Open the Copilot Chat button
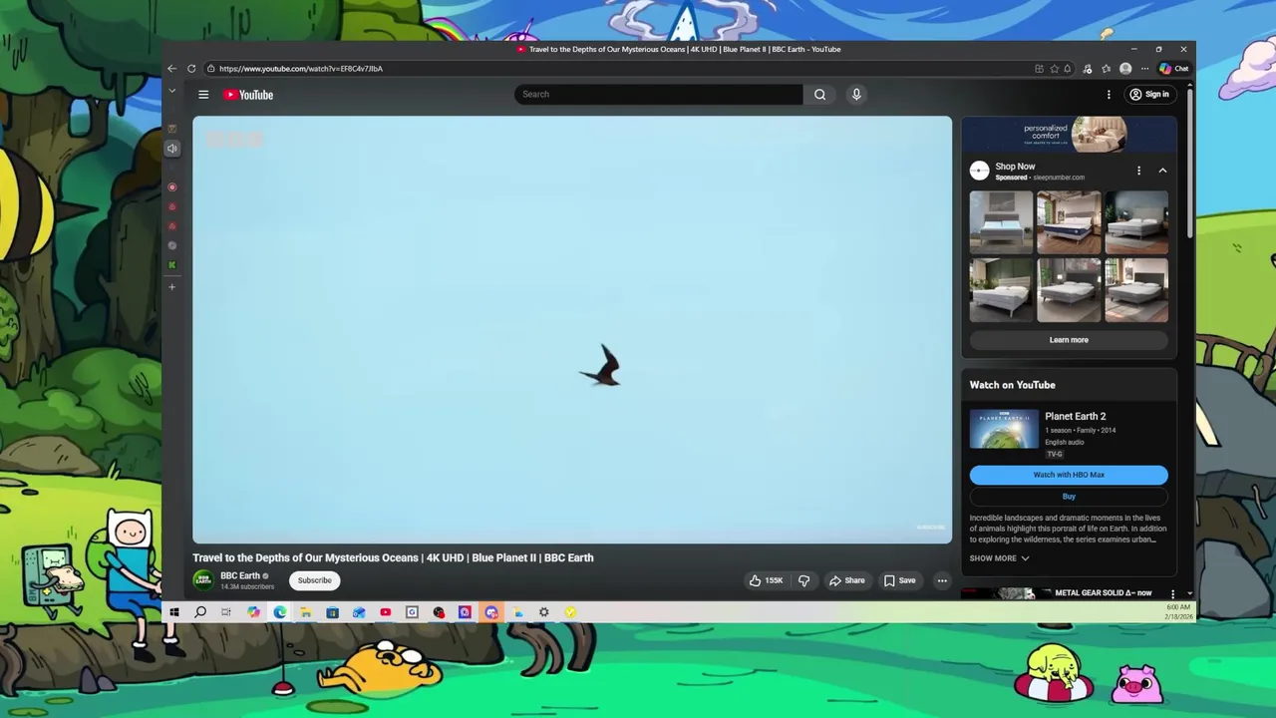The image size is (1276, 718). pyautogui.click(x=1173, y=69)
